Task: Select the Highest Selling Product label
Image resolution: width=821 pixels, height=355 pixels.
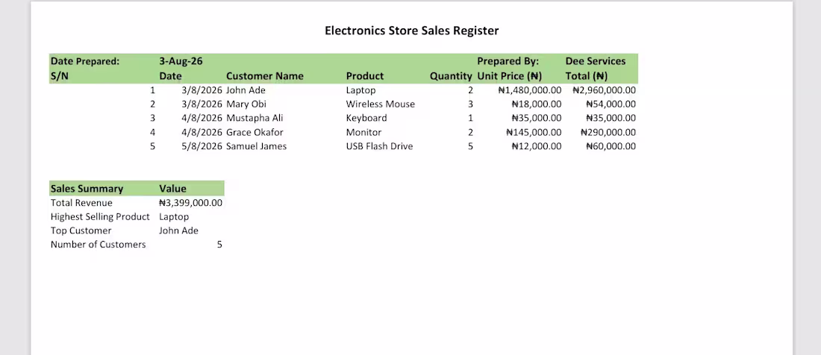Action: pos(101,216)
